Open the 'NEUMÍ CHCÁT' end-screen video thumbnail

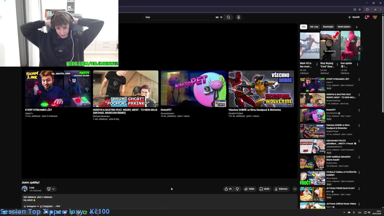point(126,89)
